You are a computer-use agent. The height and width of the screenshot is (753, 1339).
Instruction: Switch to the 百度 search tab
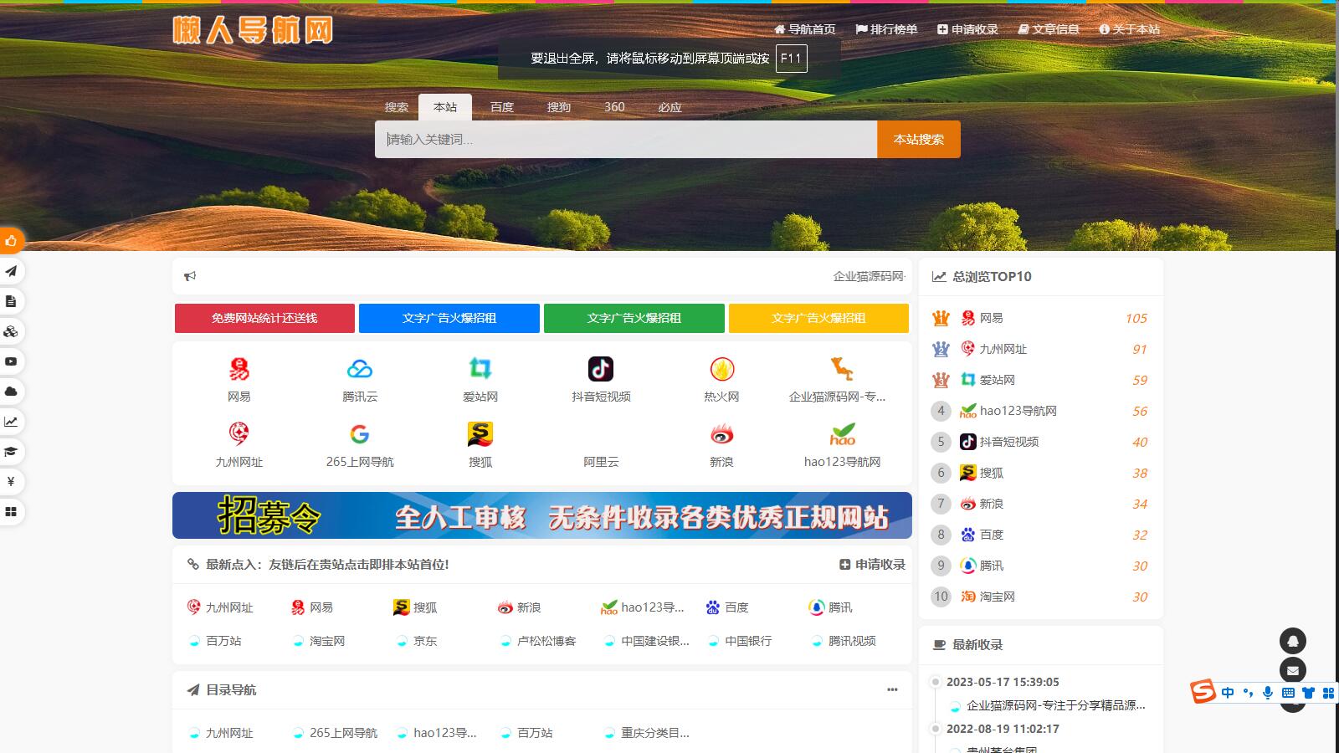[x=502, y=107]
